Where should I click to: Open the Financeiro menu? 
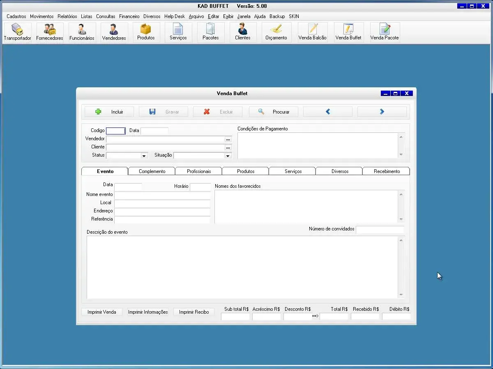[x=129, y=16]
